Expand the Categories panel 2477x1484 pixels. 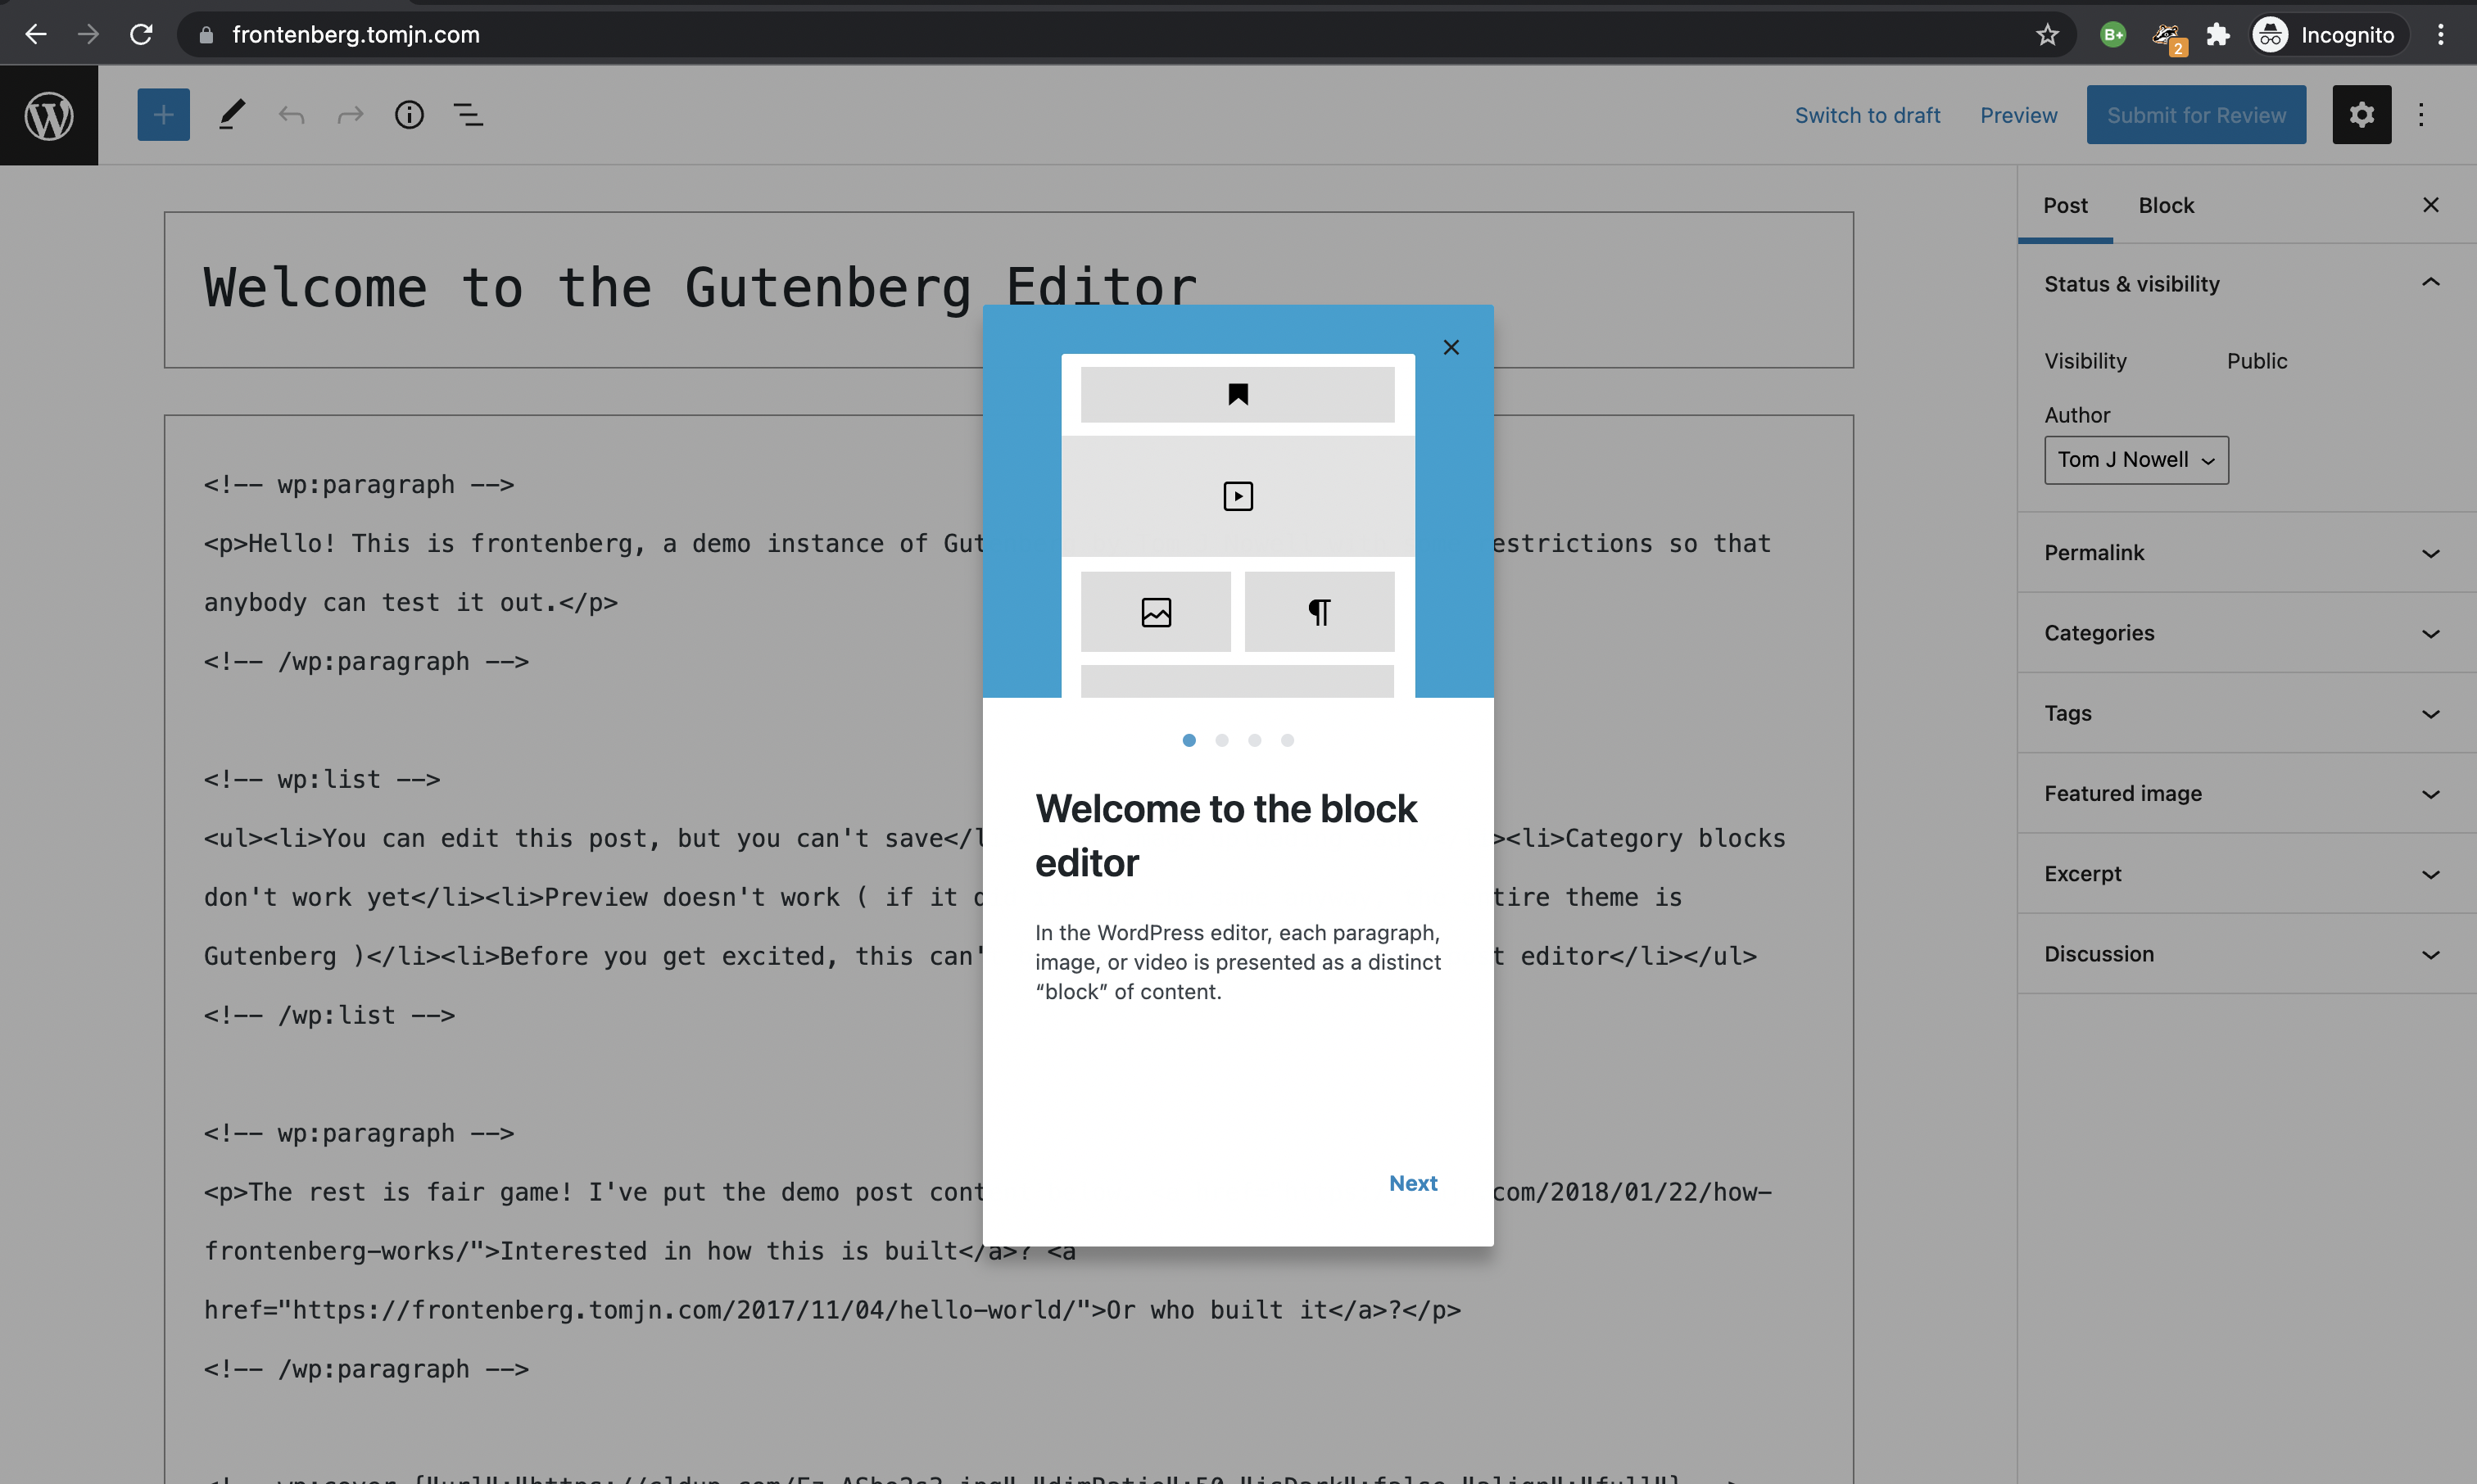tap(2247, 633)
